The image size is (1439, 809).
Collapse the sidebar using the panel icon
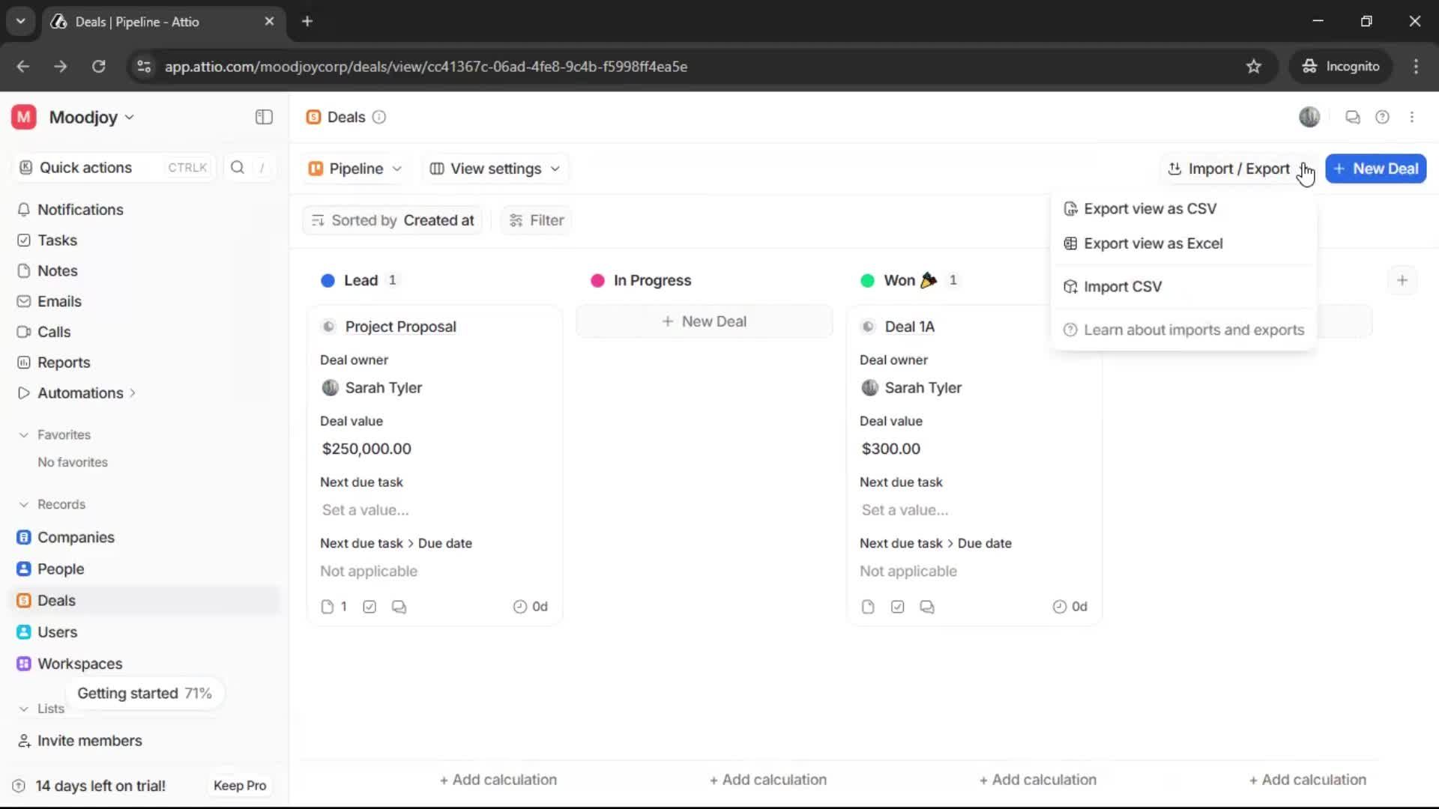[263, 117]
